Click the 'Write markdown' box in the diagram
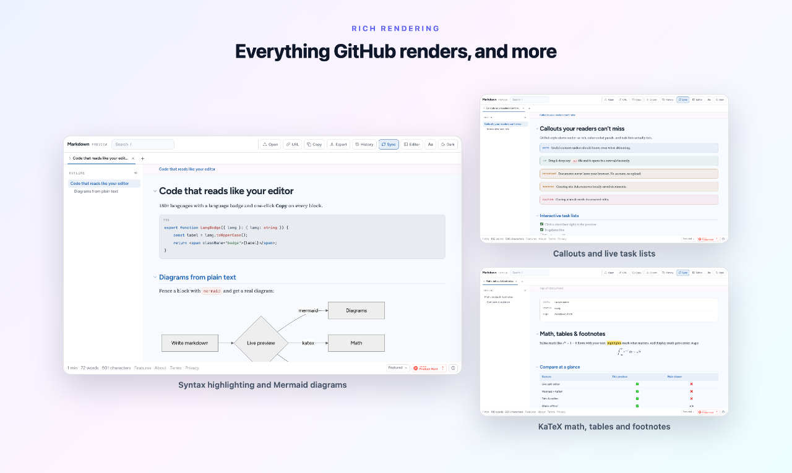The height and width of the screenshot is (473, 792). coord(190,343)
